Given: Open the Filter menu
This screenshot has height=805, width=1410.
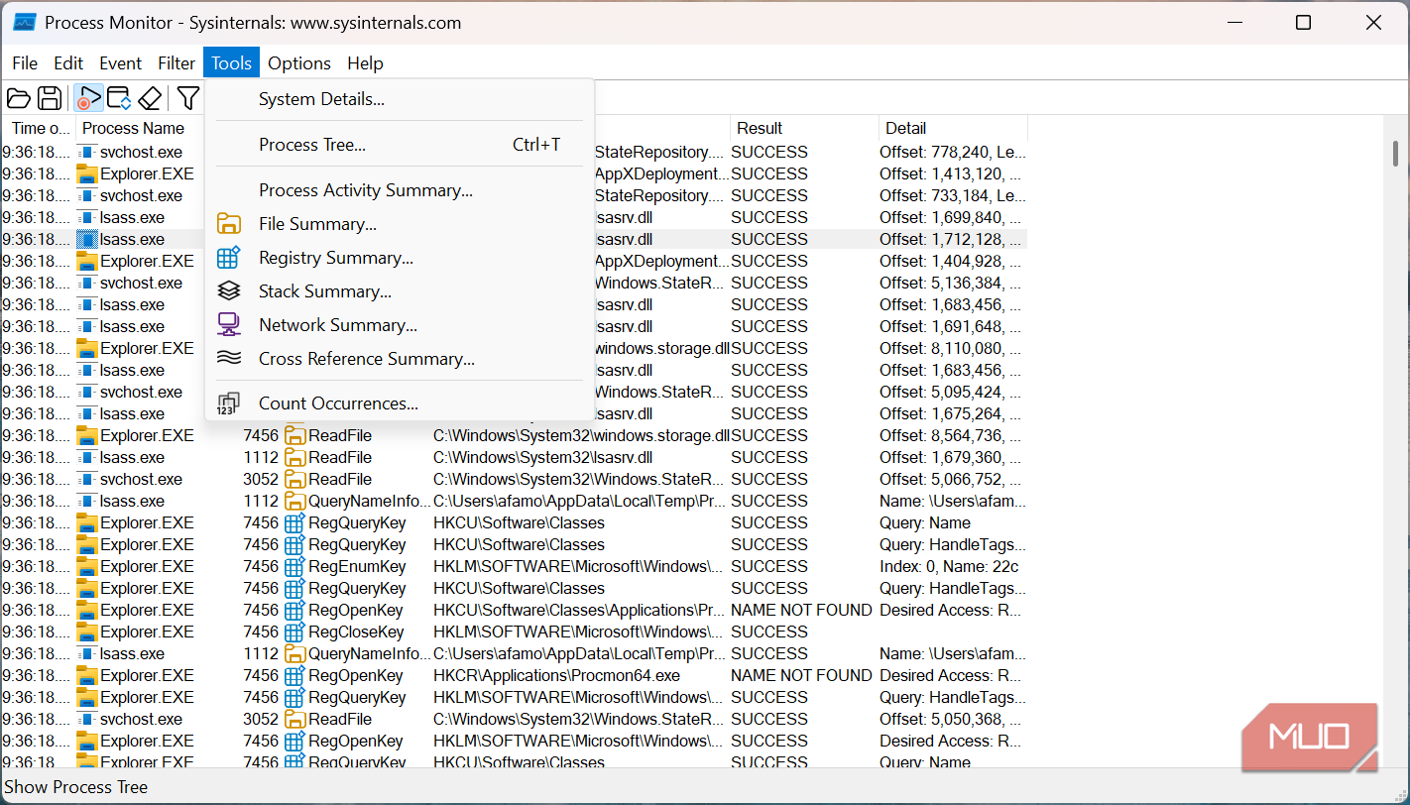Looking at the screenshot, I should point(176,63).
